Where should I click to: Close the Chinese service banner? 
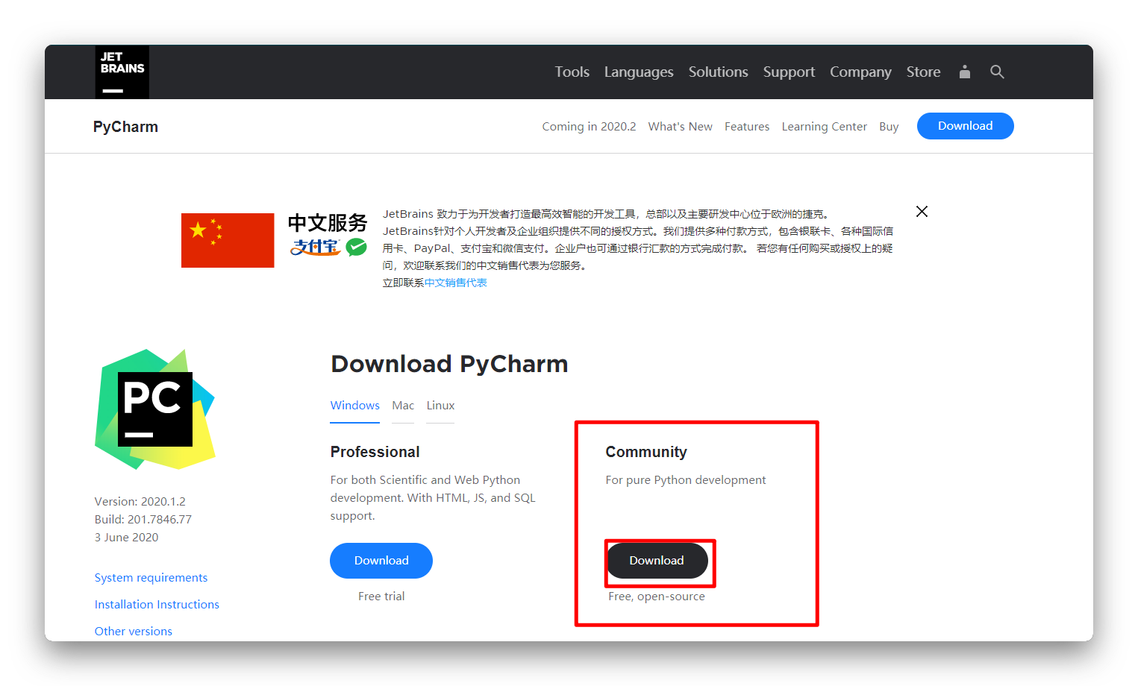click(922, 212)
